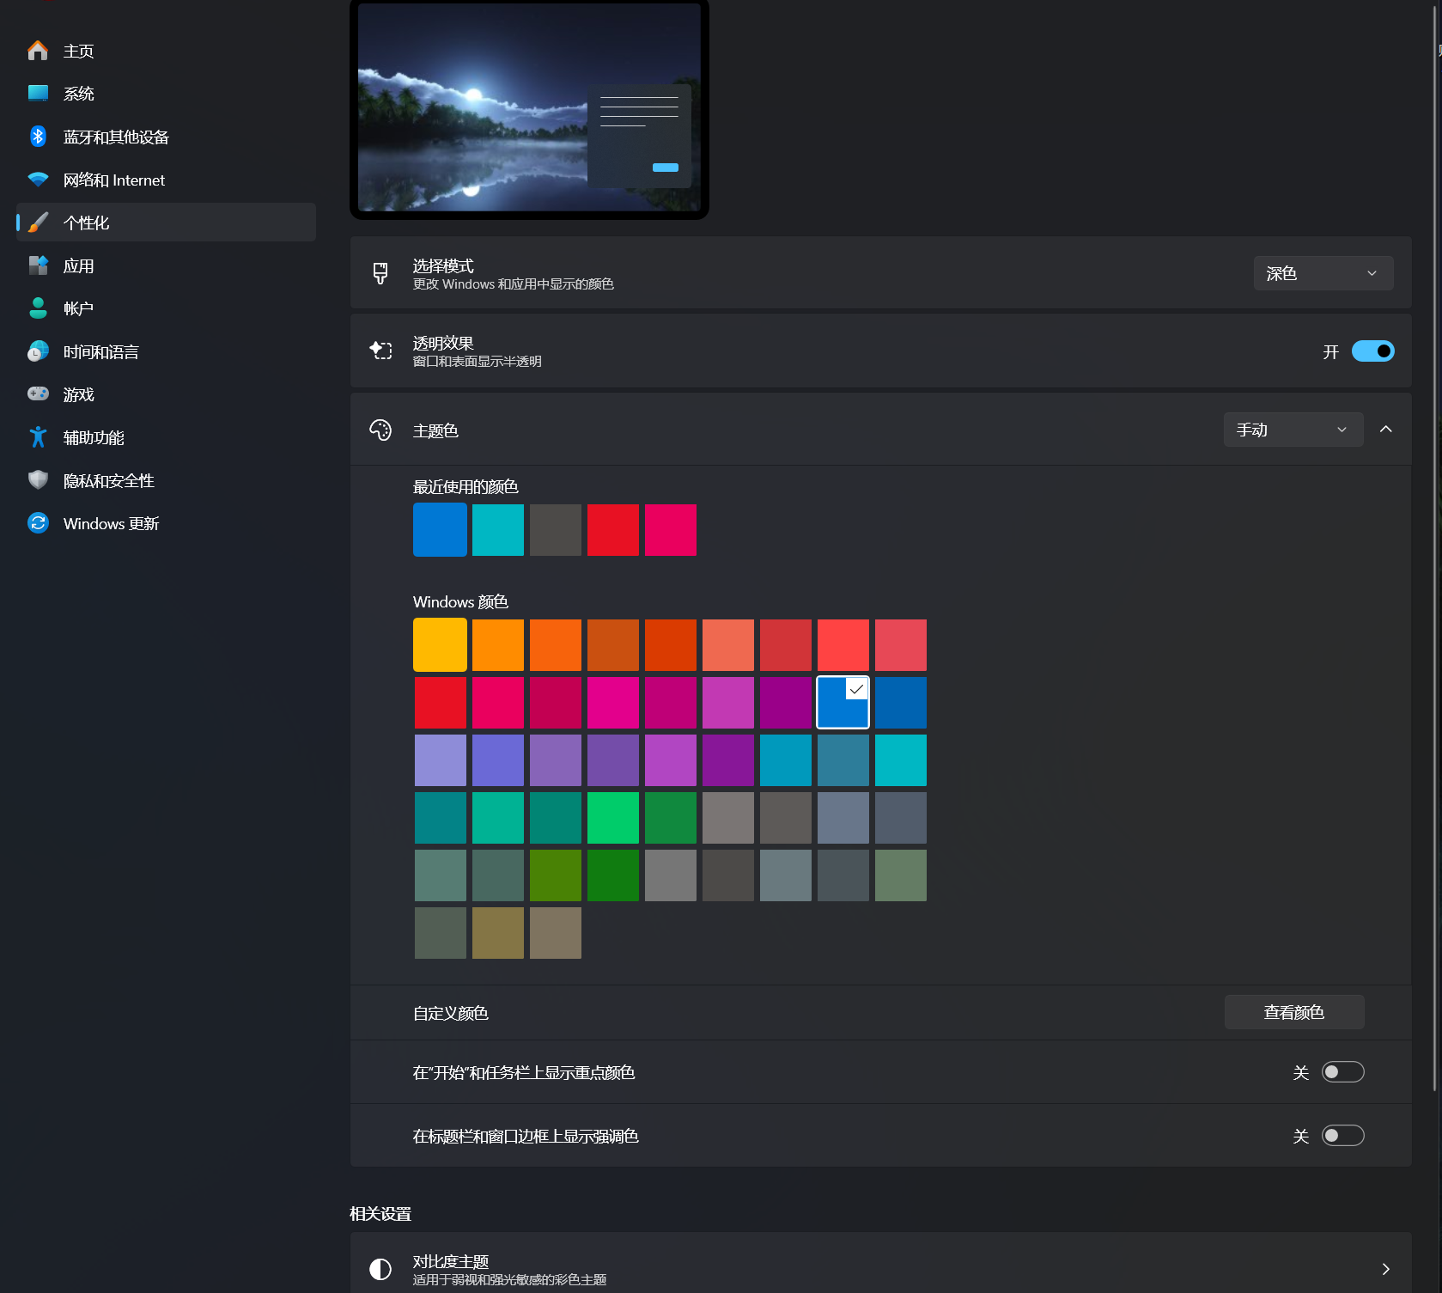Click the Wi-Fi icon for 网络和 Internet
The height and width of the screenshot is (1293, 1442).
38,180
